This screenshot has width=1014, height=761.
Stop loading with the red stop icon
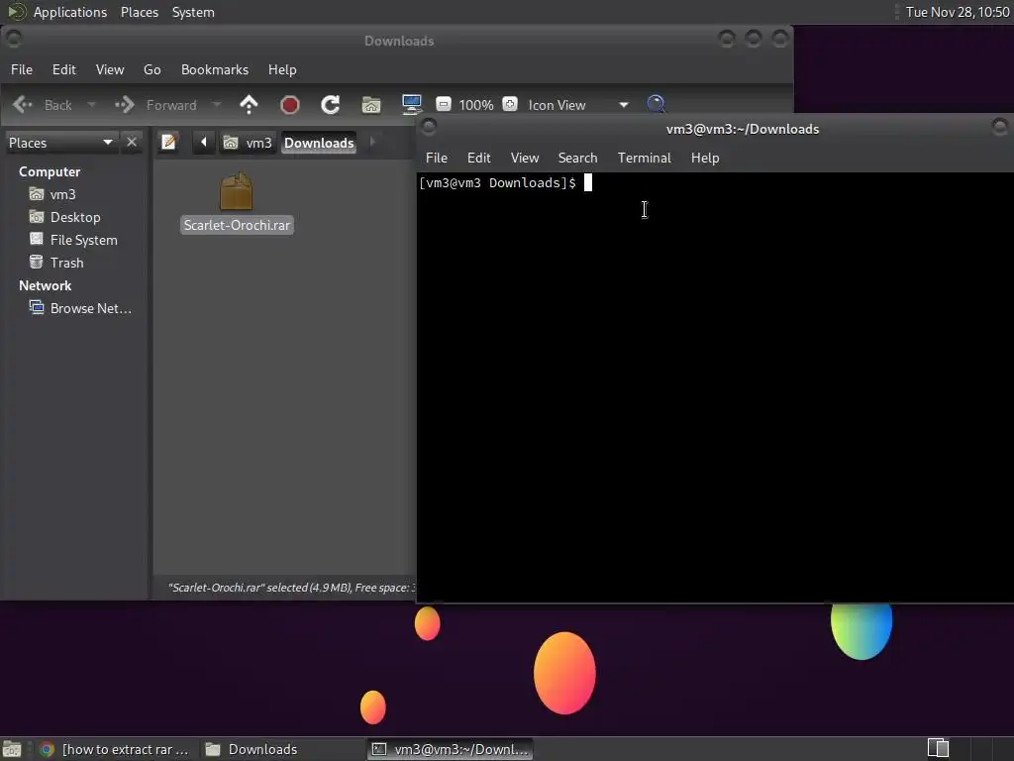pos(290,104)
